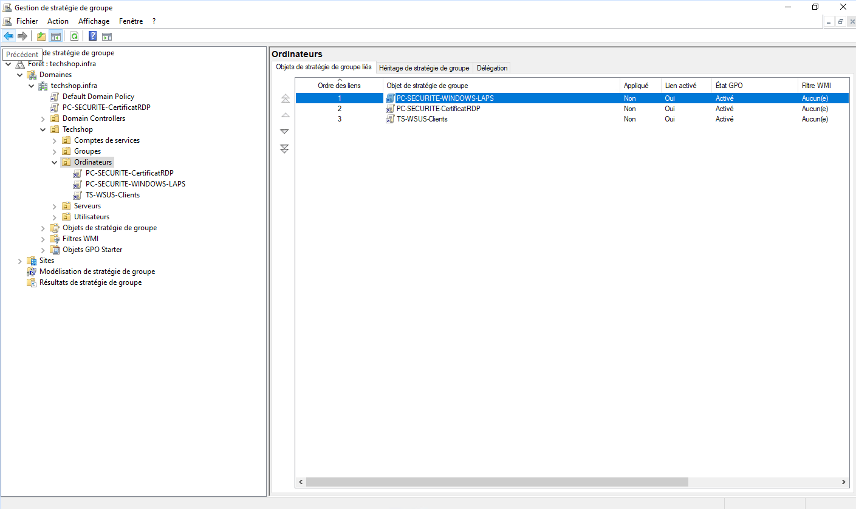This screenshot has height=509, width=856.
Task: Open the Fenêtre menu
Action: [x=131, y=21]
